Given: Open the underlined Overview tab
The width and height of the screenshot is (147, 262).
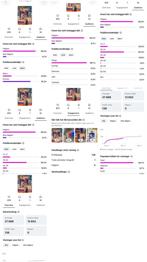Looking at the screenshot, I should (x=9, y=205).
